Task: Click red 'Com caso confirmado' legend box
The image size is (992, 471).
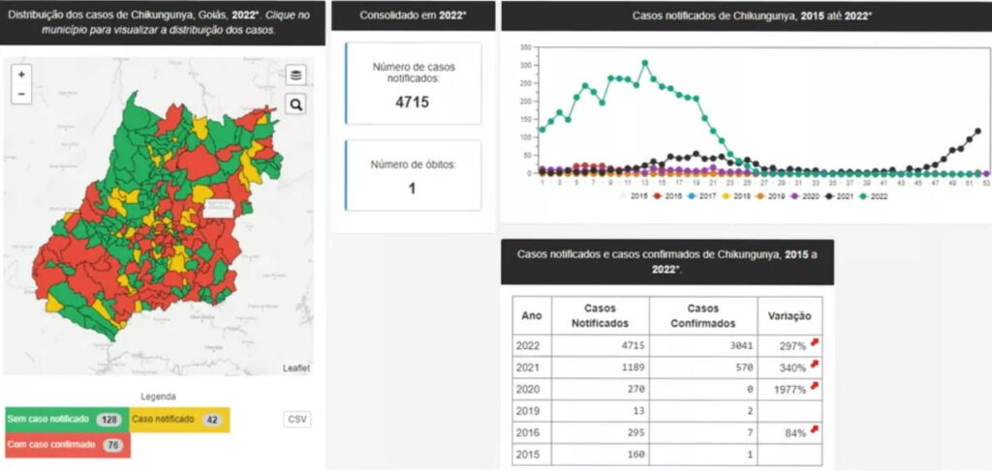Action: point(67,445)
